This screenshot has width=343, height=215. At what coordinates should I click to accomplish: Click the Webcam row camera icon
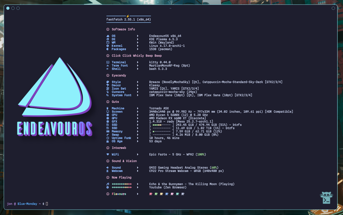pyautogui.click(x=108, y=171)
